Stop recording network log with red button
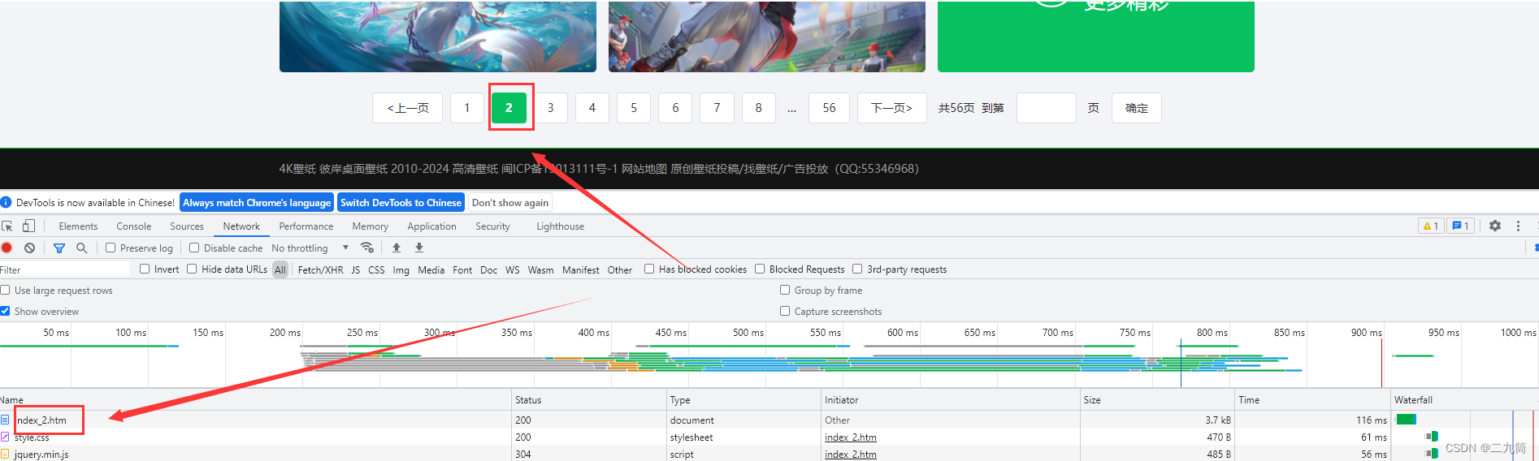 point(7,248)
